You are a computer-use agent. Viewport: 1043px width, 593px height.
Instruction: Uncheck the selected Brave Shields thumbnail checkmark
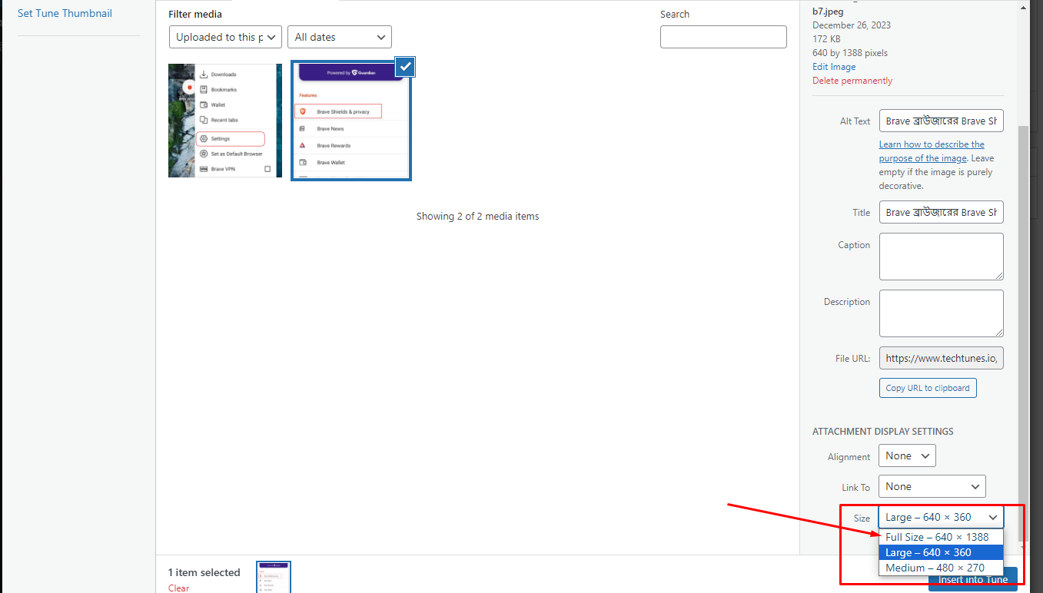click(x=405, y=67)
